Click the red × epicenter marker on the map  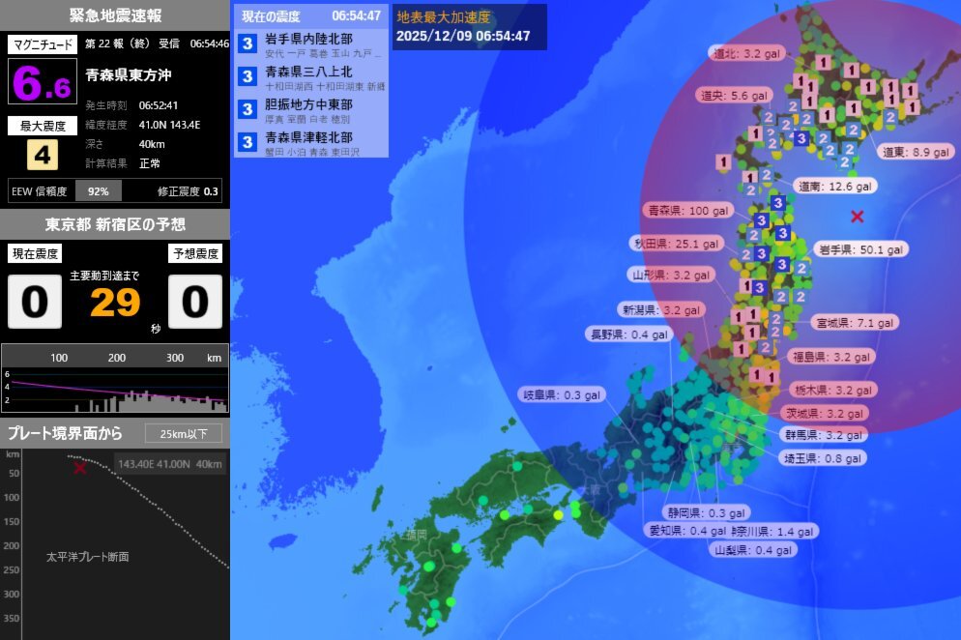coord(857,217)
